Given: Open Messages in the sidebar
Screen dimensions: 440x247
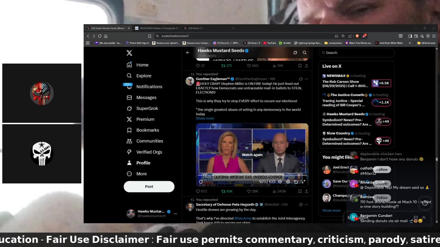Looking at the screenshot, I should coord(141,97).
